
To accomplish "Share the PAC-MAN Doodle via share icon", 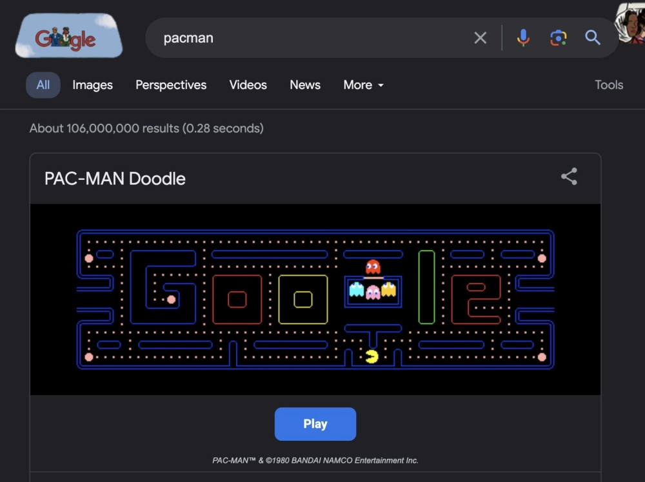I will coord(570,177).
